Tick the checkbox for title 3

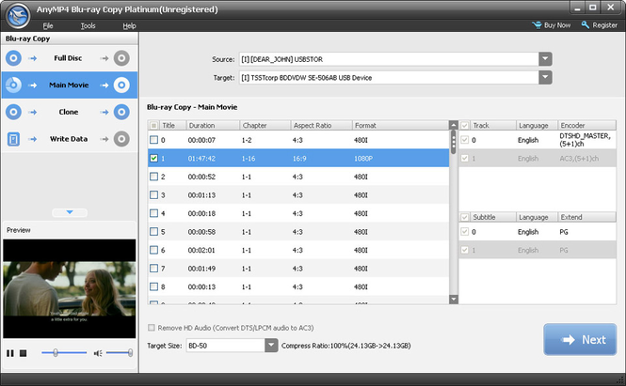point(153,194)
